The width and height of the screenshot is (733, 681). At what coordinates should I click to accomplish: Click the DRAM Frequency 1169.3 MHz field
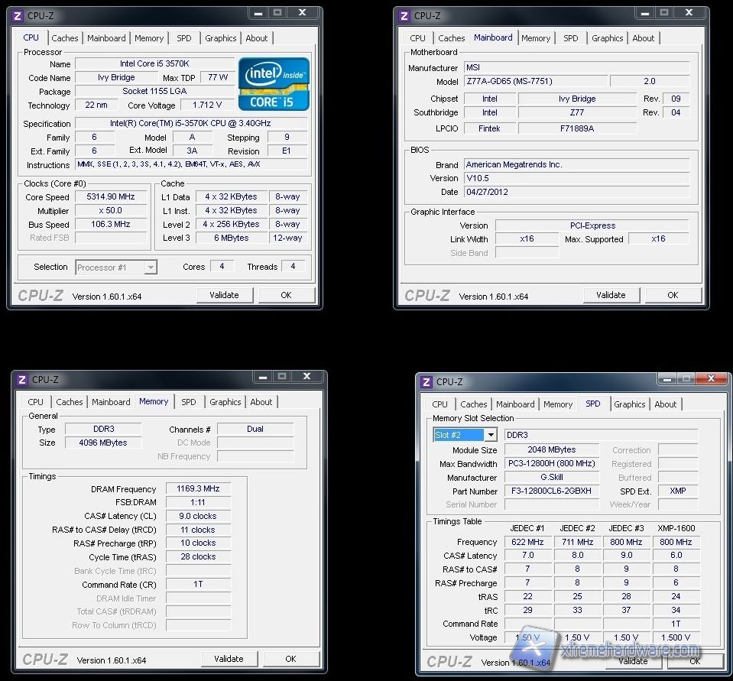click(198, 489)
